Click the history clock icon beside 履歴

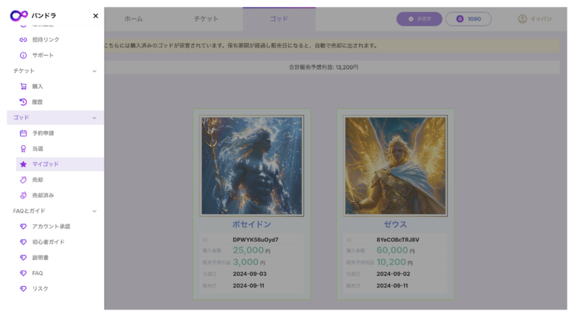tap(23, 102)
